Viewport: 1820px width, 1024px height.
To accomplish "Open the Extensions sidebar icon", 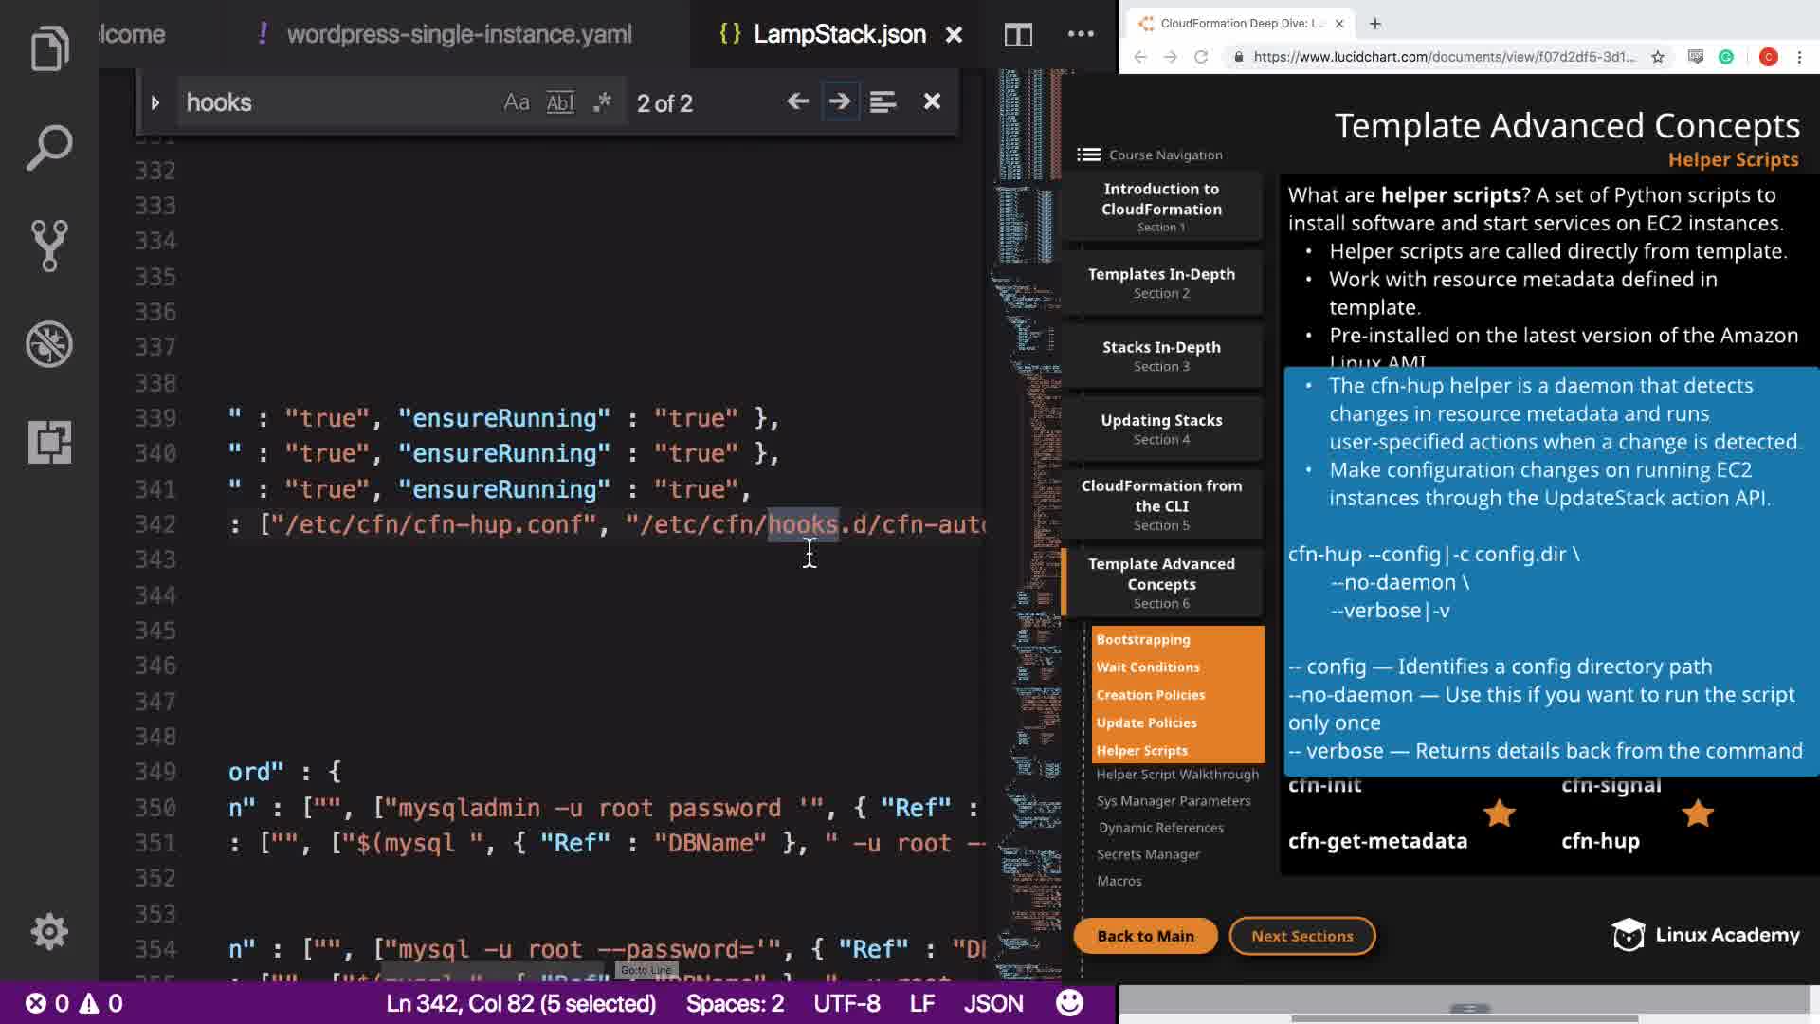I will point(49,442).
